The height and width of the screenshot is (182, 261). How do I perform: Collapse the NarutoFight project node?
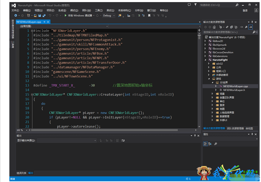pyautogui.click(x=205, y=60)
